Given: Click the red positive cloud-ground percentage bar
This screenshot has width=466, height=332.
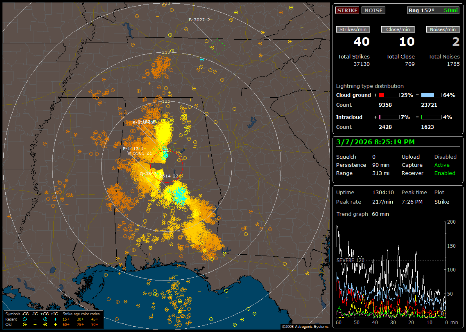Looking at the screenshot, I should click(389, 95).
